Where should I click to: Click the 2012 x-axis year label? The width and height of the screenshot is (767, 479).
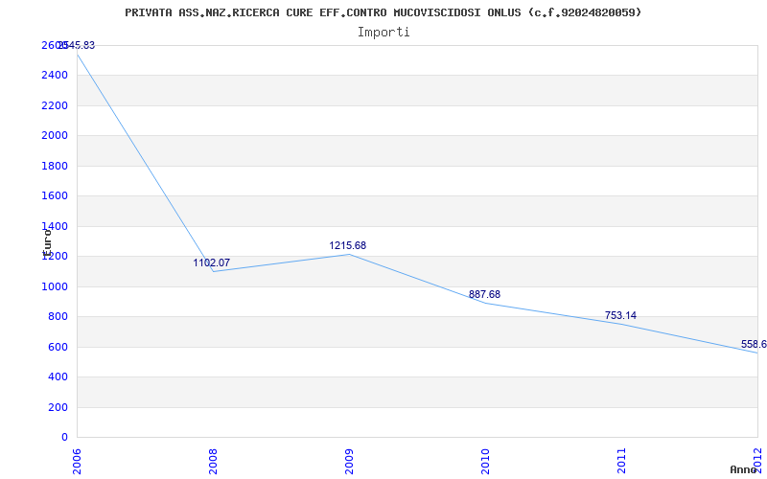point(757,459)
